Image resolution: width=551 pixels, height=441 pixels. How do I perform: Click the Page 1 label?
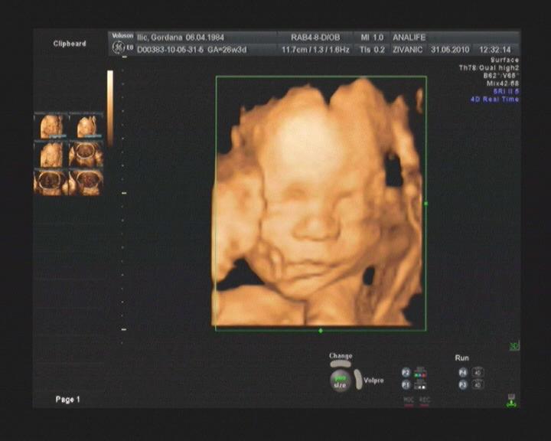67,400
